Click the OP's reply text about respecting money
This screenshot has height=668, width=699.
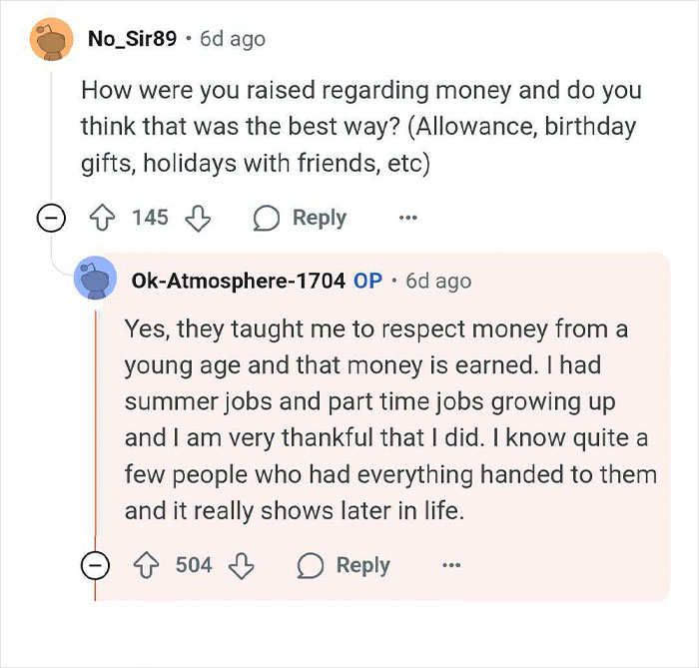[x=389, y=418]
